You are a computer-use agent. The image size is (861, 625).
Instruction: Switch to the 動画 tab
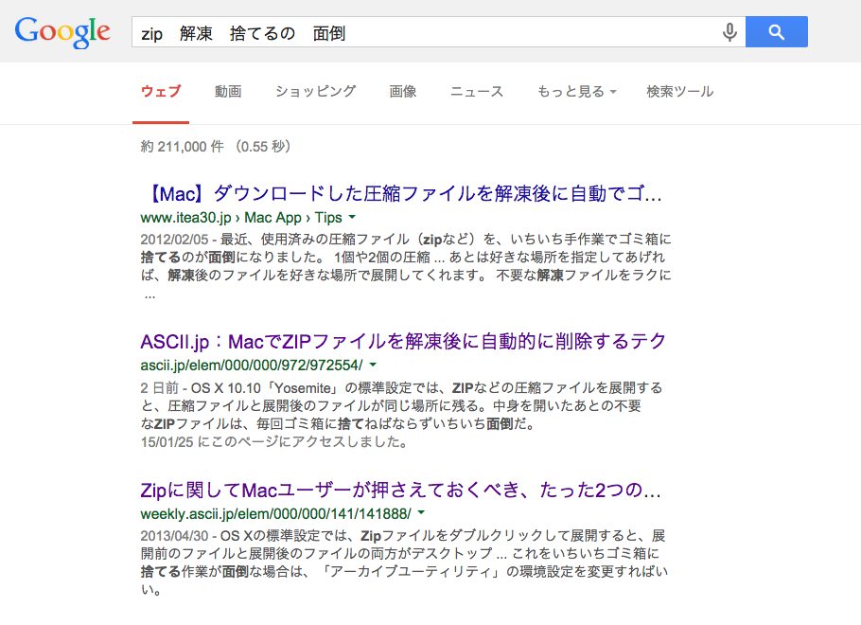point(228,91)
